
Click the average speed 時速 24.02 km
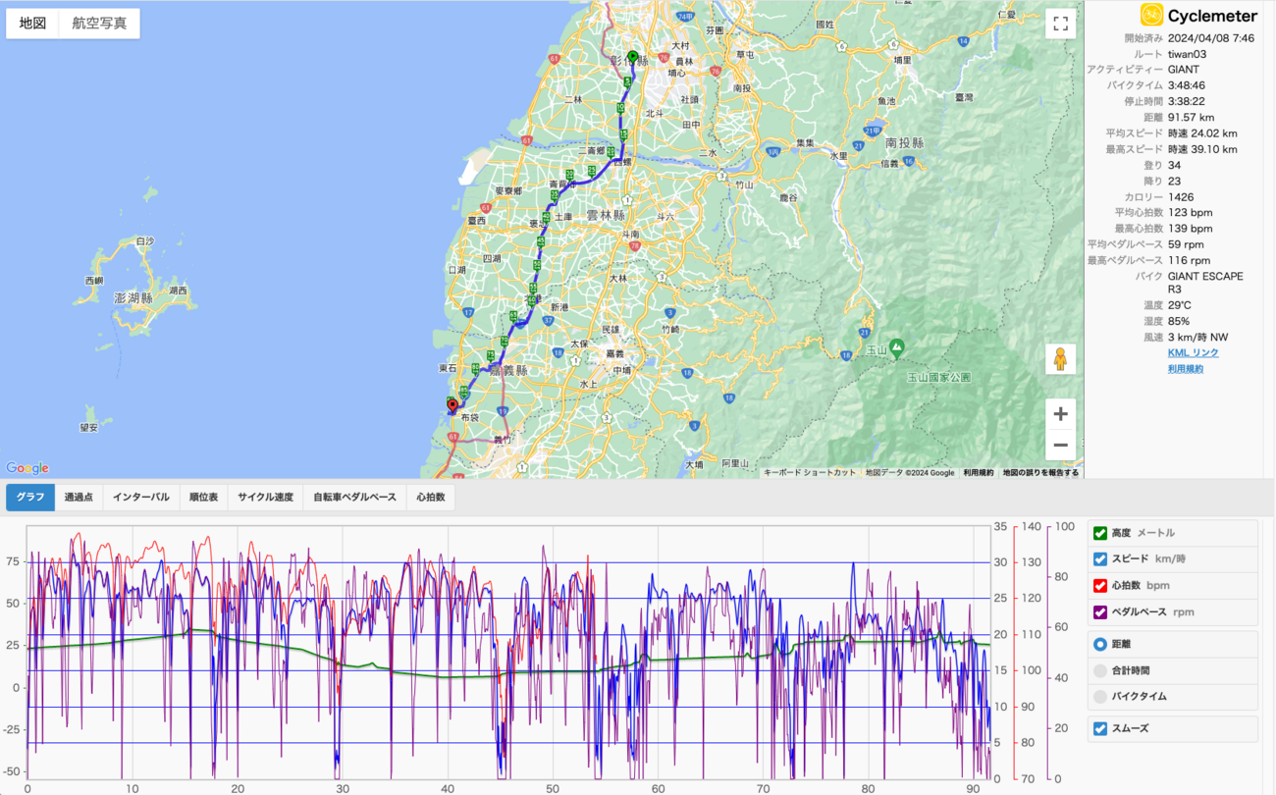1202,133
